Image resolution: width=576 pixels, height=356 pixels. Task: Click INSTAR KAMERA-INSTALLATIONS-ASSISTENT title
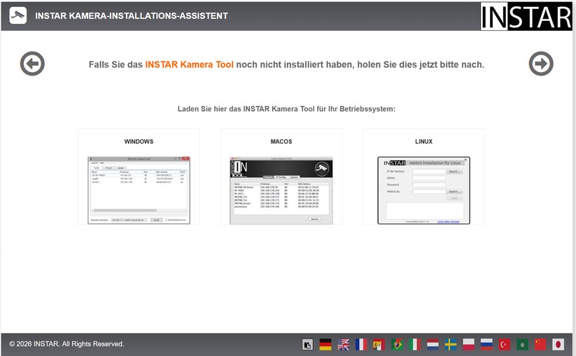pyautogui.click(x=132, y=16)
